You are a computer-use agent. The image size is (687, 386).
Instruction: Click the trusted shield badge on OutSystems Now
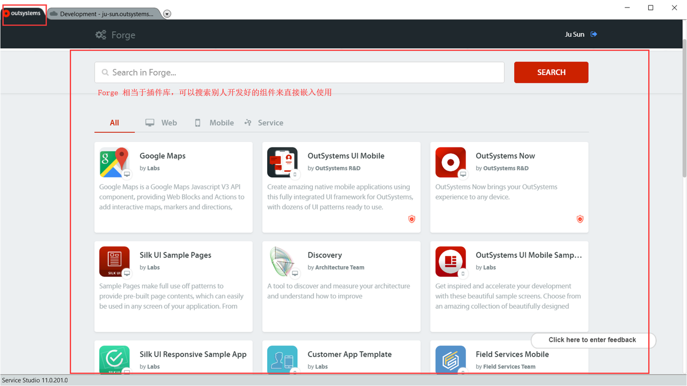click(x=580, y=219)
